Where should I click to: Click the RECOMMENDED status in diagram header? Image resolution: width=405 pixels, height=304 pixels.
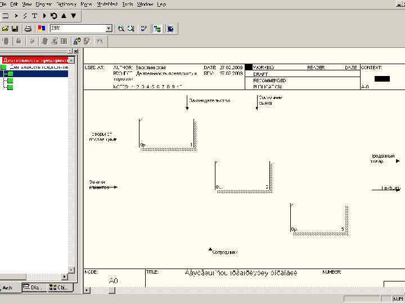click(x=269, y=81)
